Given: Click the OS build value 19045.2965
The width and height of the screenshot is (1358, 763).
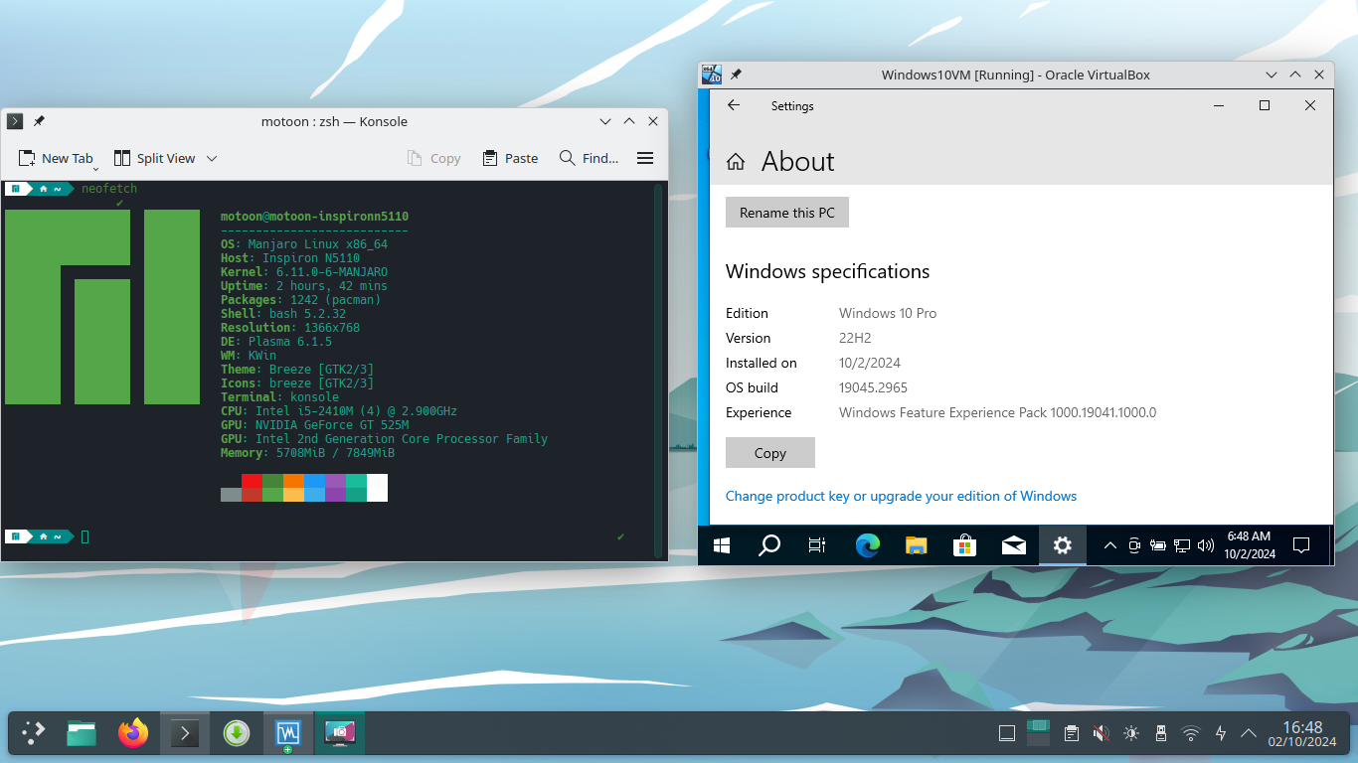Looking at the screenshot, I should coord(873,387).
